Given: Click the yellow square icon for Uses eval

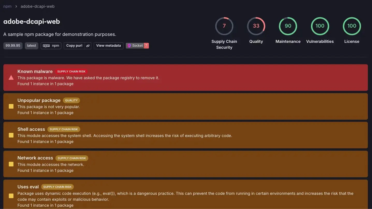Looking at the screenshot, I should (x=11, y=196).
